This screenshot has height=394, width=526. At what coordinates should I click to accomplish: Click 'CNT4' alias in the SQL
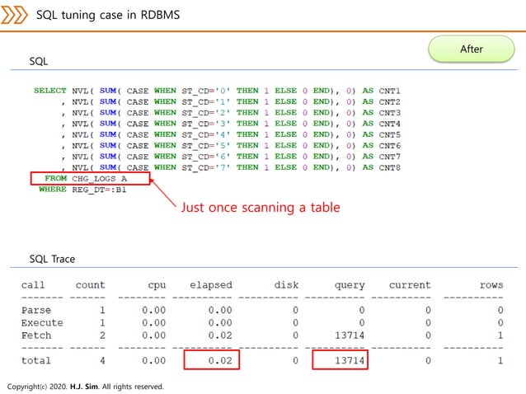click(389, 124)
